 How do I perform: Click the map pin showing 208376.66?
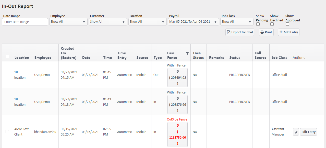tap(177, 99)
